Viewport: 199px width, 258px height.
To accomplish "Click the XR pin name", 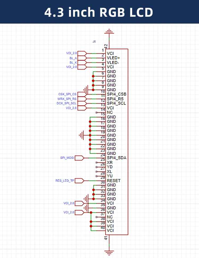I will pyautogui.click(x=110, y=163).
